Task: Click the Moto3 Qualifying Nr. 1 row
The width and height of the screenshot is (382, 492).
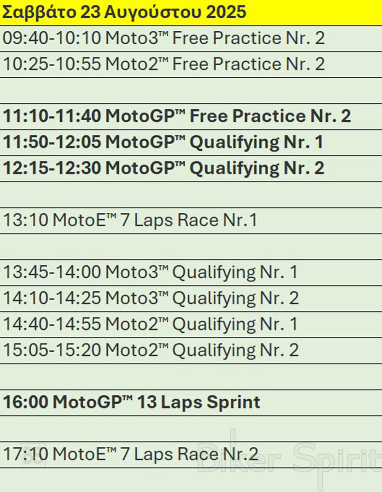Action: [x=150, y=272]
